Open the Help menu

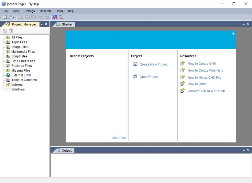(71, 11)
